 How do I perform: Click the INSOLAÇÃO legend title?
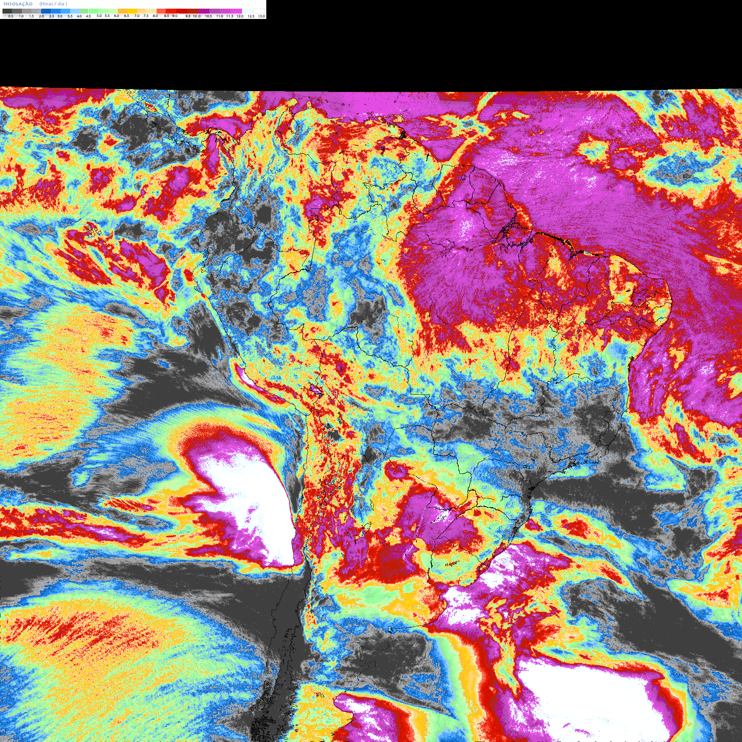(x=18, y=4)
